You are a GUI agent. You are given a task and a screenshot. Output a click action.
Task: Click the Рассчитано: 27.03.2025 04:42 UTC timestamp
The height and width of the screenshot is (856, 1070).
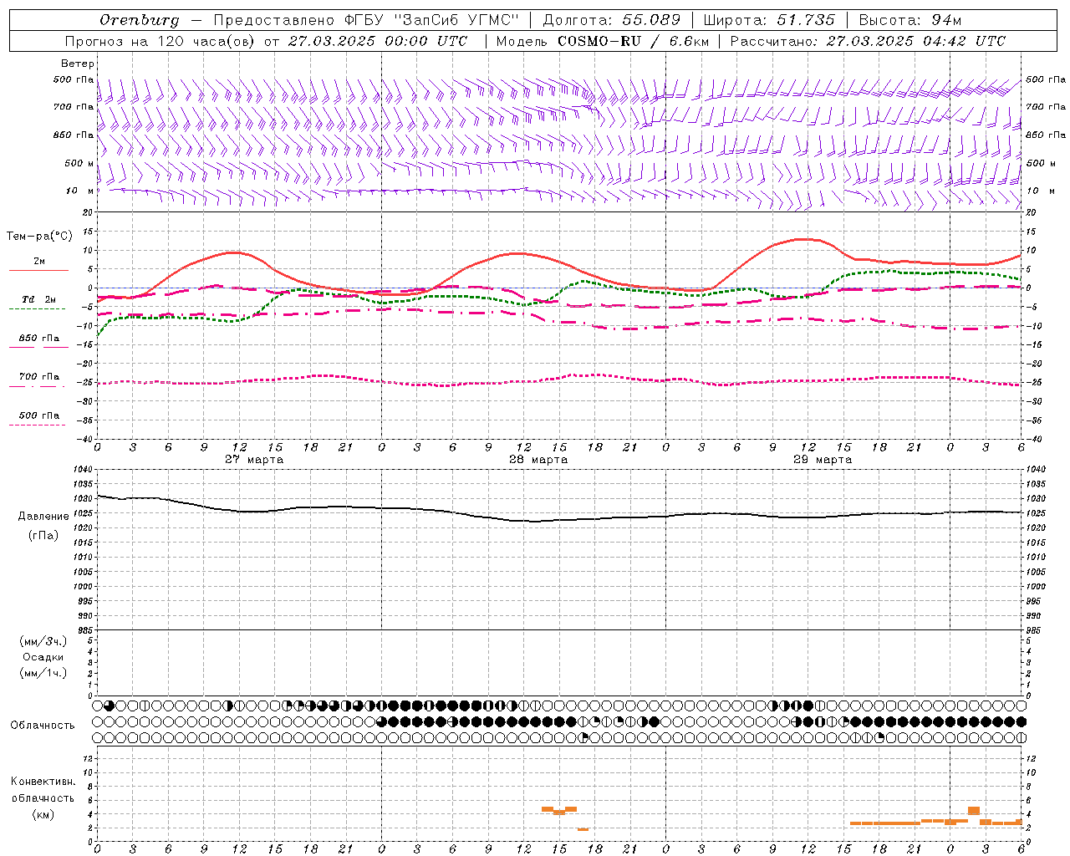click(868, 41)
